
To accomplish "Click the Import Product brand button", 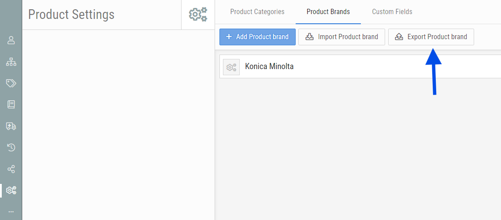I will (x=341, y=37).
